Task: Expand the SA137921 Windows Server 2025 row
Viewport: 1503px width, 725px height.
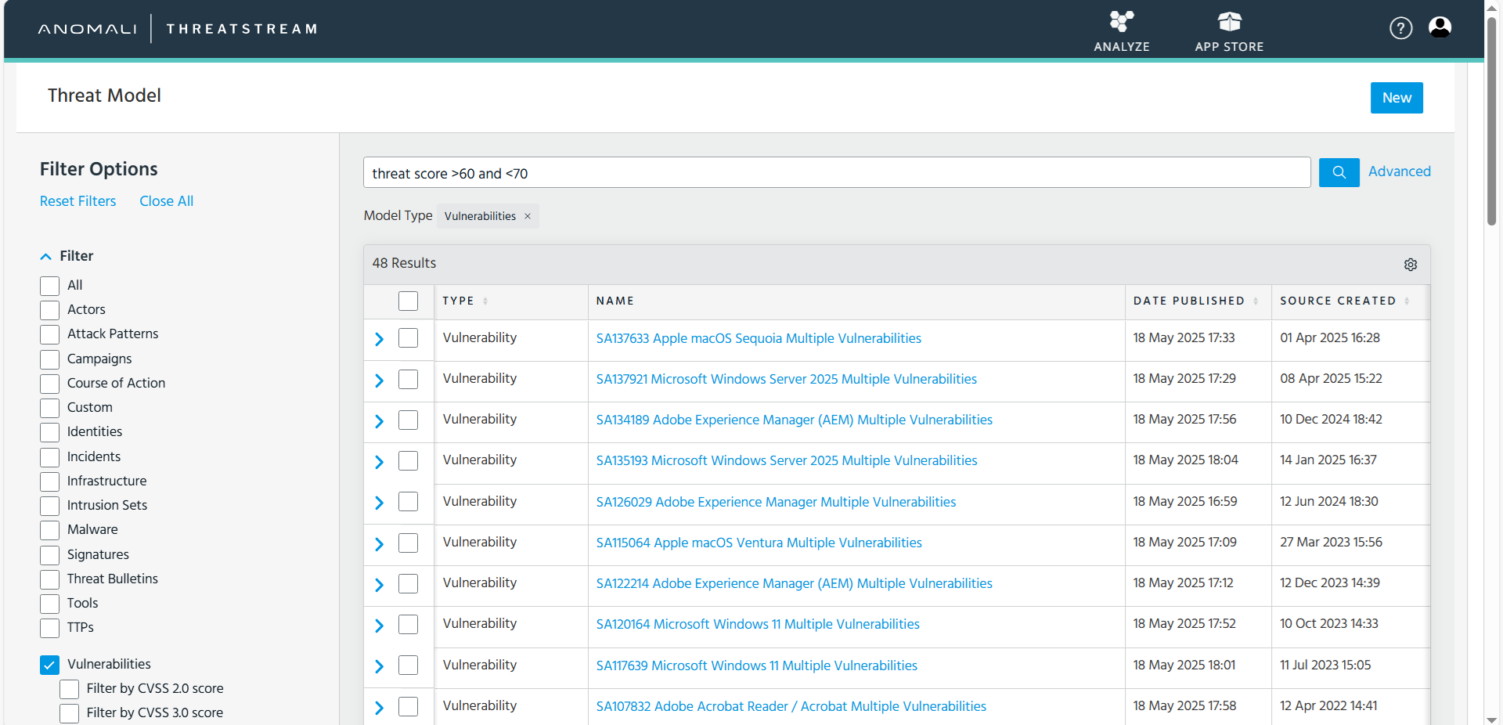Action: 379,381
